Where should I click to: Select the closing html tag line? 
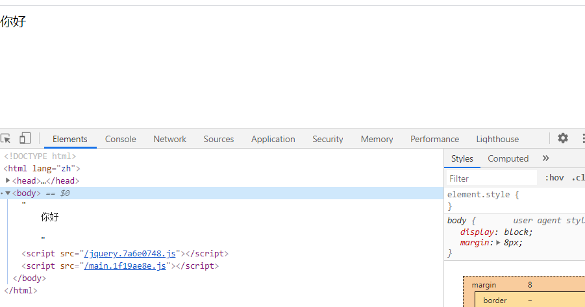tap(21, 291)
